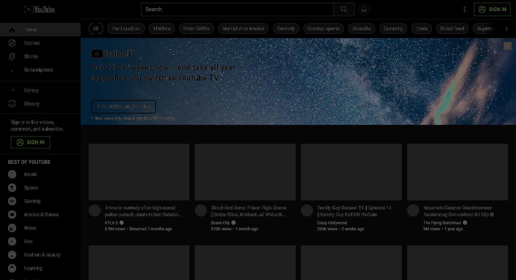516x280 pixels.
Task: Open the police pursuit video thumbnail
Action: click(x=139, y=172)
